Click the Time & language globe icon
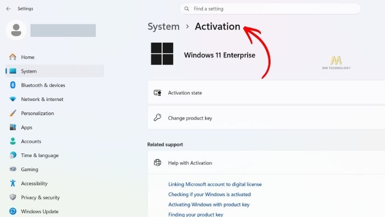 pyautogui.click(x=13, y=155)
